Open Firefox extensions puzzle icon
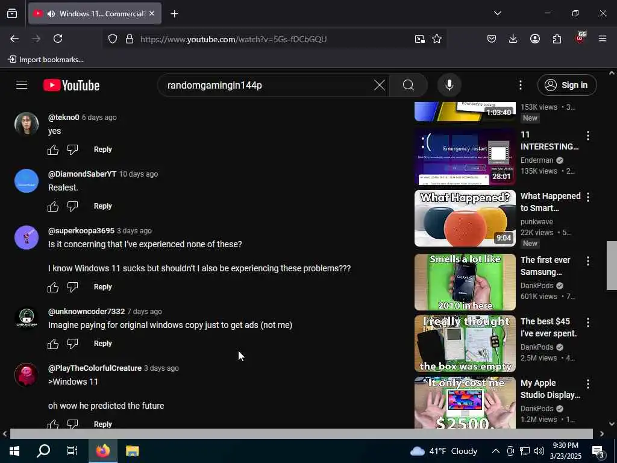This screenshot has width=617, height=463. [557, 39]
